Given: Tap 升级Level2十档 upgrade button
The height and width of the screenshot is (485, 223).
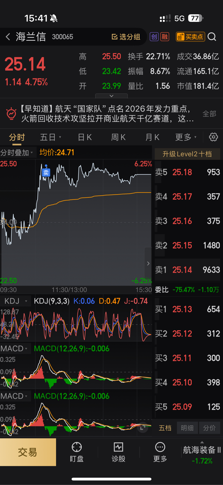Looking at the screenshot, I should tap(187, 154).
